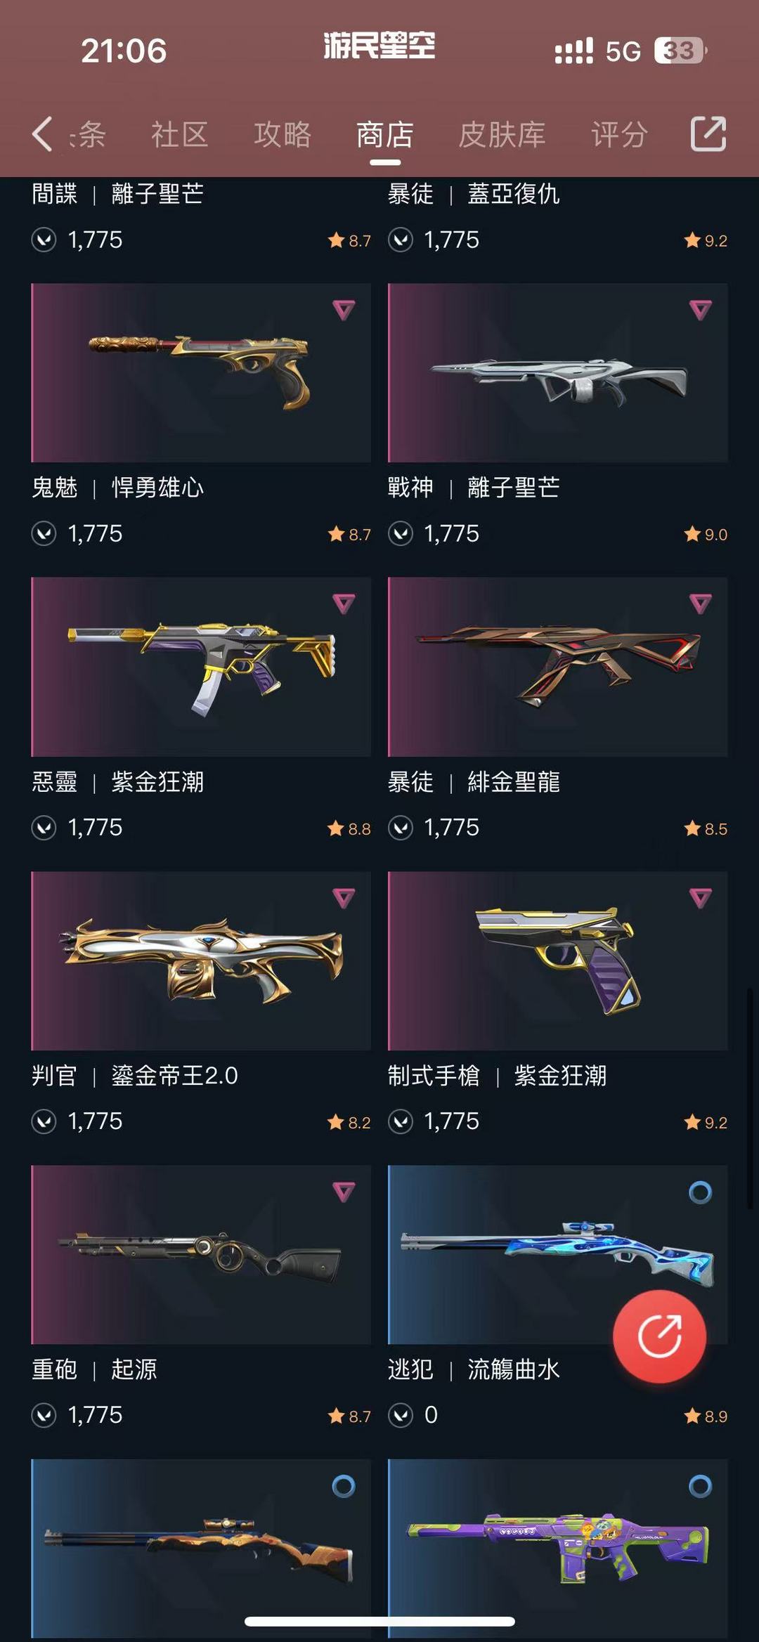Image resolution: width=759 pixels, height=1642 pixels.
Task: Open the 重砲 起源 skin image
Action: tap(201, 1254)
